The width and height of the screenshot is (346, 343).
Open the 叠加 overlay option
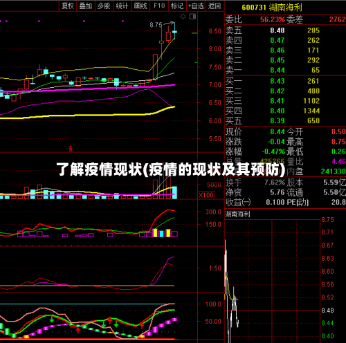[86, 6]
